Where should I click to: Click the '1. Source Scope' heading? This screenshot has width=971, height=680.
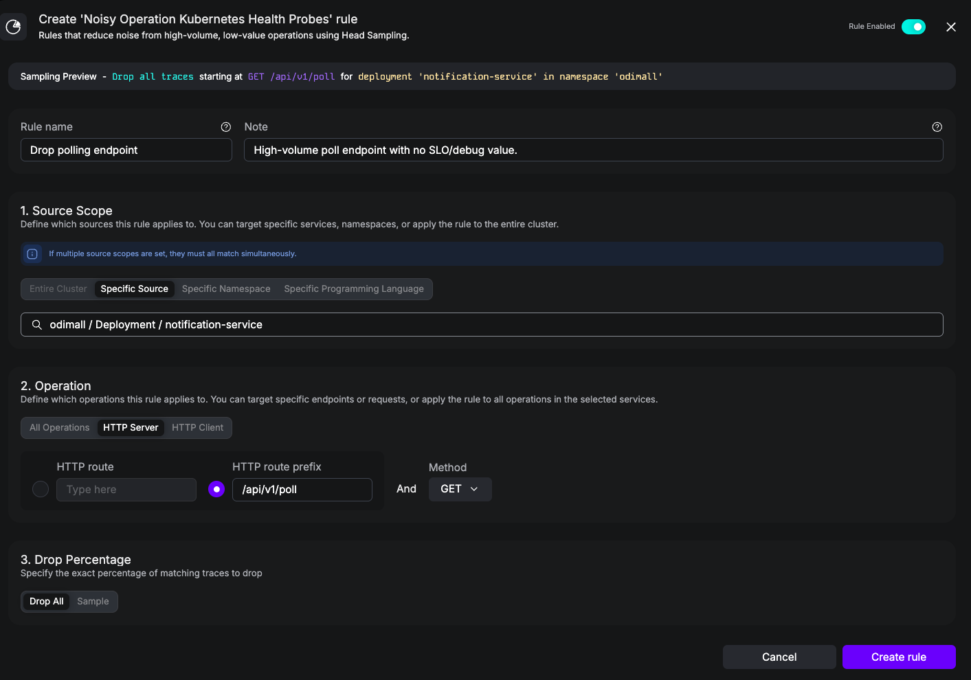[x=67, y=211]
